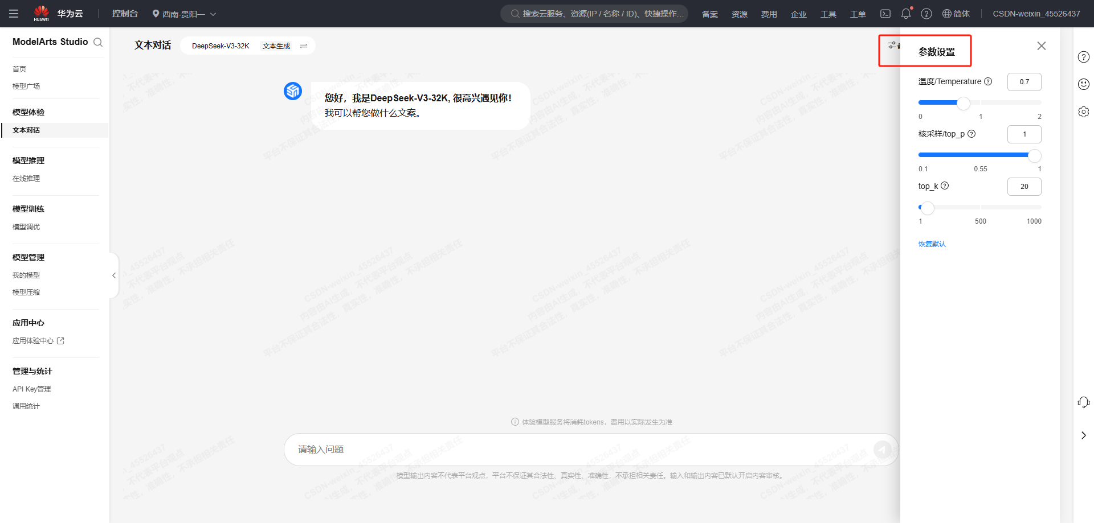Image resolution: width=1094 pixels, height=523 pixels.
Task: Click the Temperature help icon
Action: tap(989, 81)
